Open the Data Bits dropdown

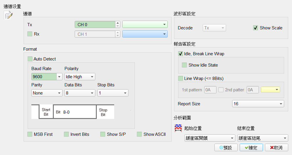[x=80, y=93]
